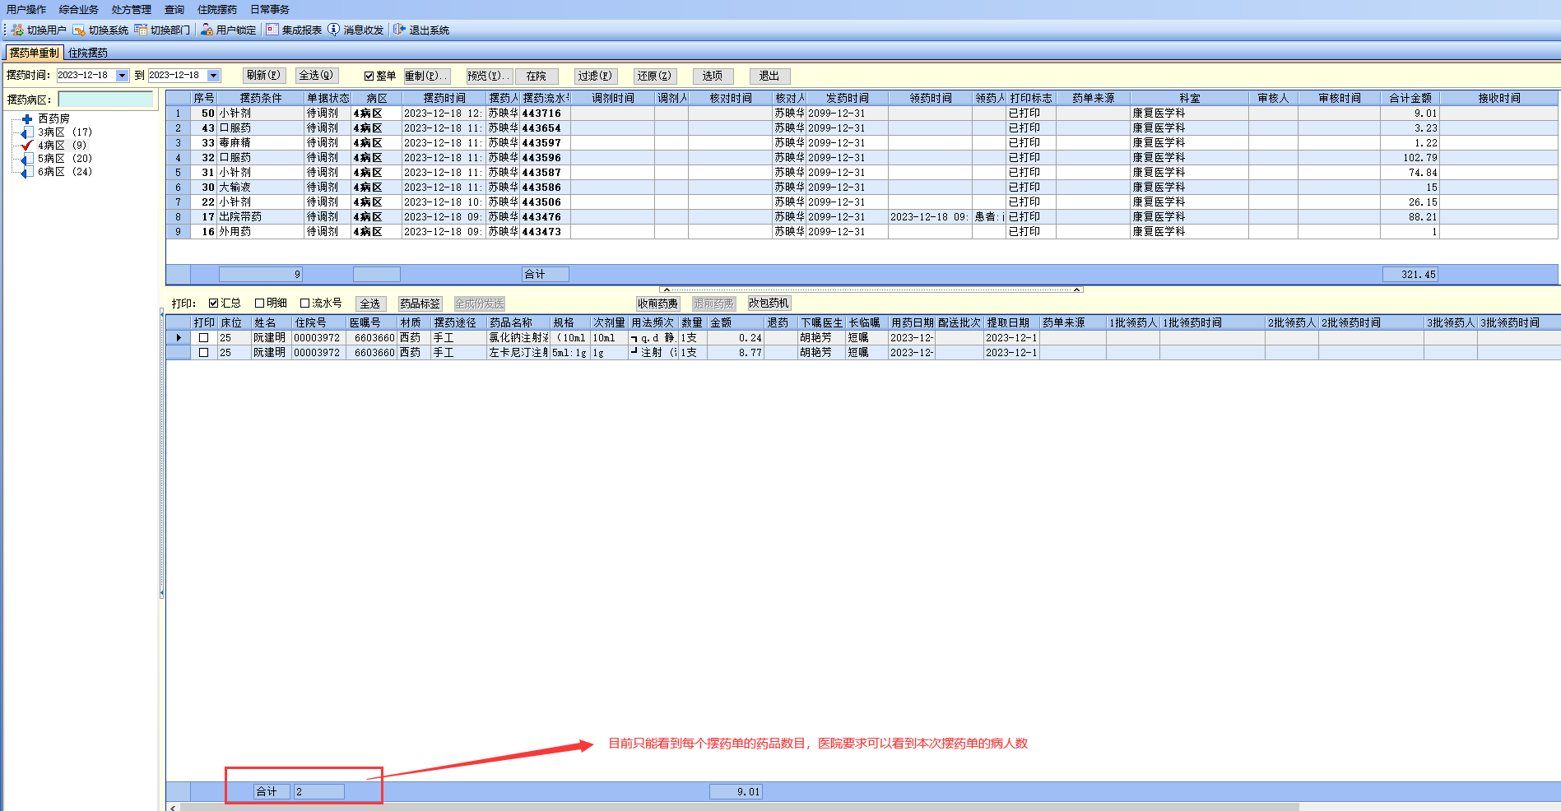Click the icon beside 3病区 (17)
1561x811 pixels.
pyautogui.click(x=27, y=132)
